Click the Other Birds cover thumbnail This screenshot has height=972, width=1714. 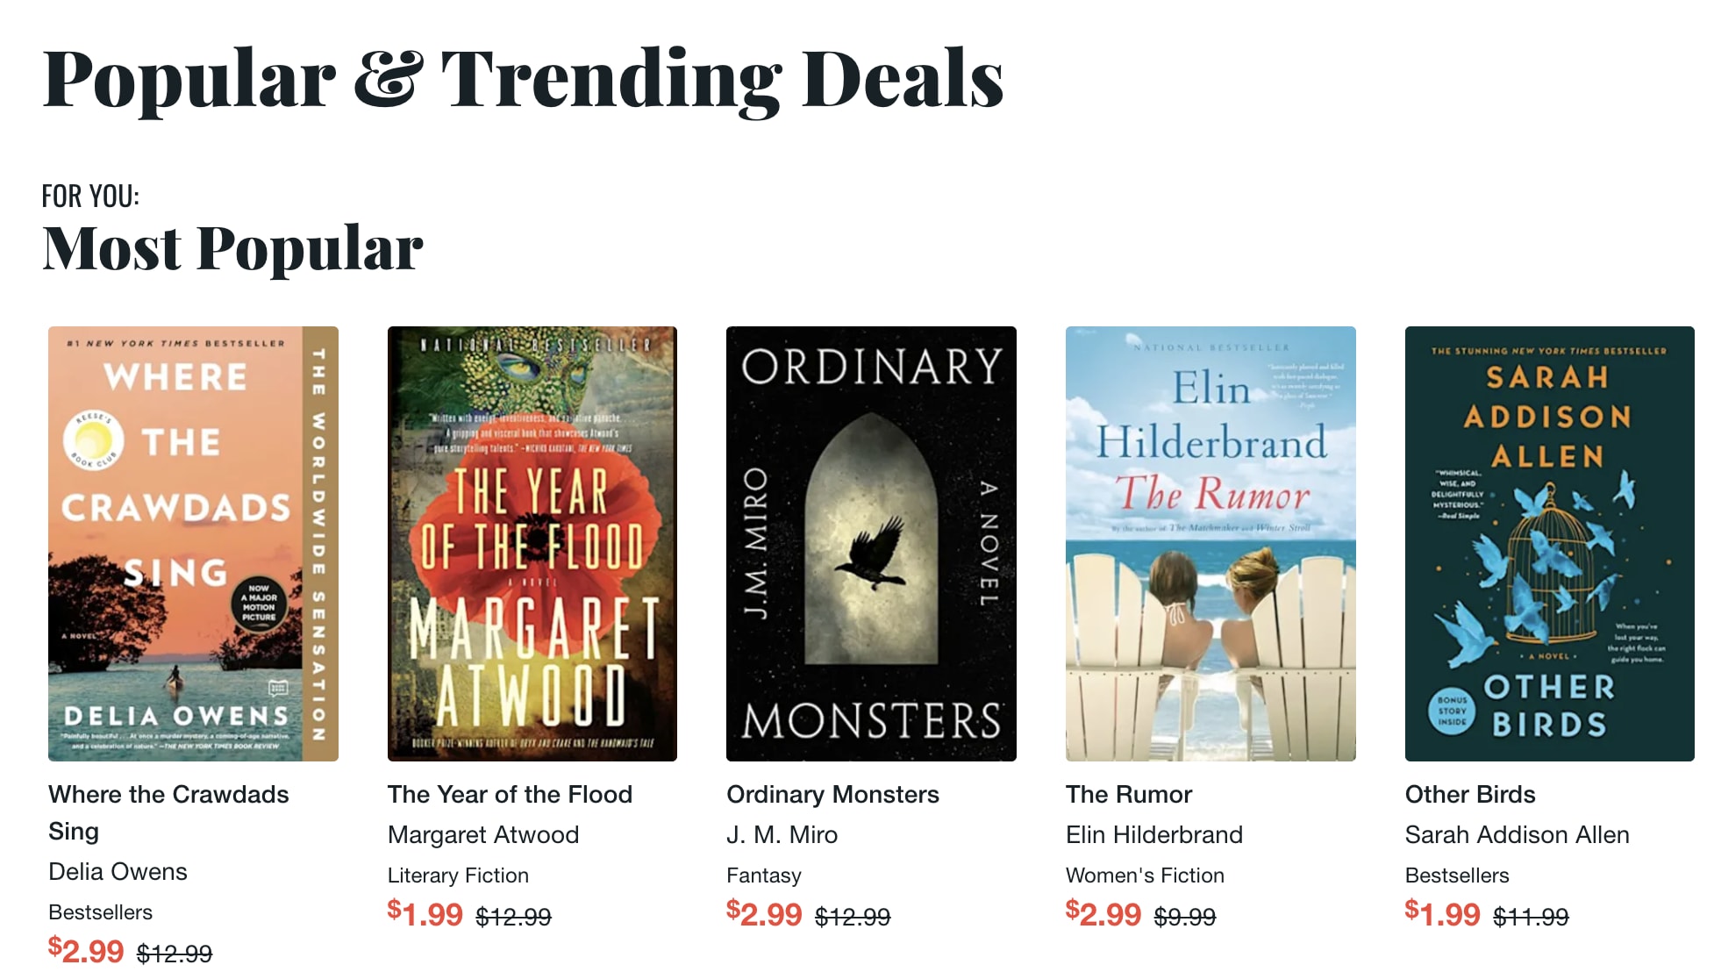[x=1549, y=543]
